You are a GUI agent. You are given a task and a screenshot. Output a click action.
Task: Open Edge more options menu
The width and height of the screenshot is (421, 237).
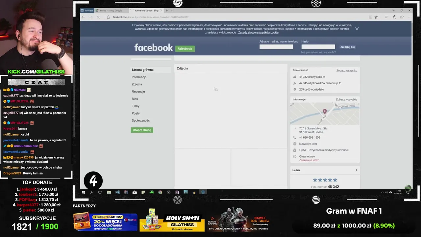409,17
